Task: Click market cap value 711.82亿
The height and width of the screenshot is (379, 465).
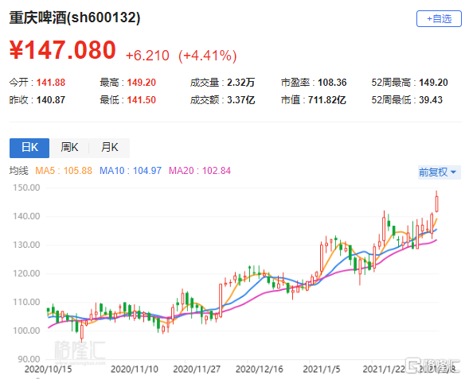Action: tap(326, 100)
